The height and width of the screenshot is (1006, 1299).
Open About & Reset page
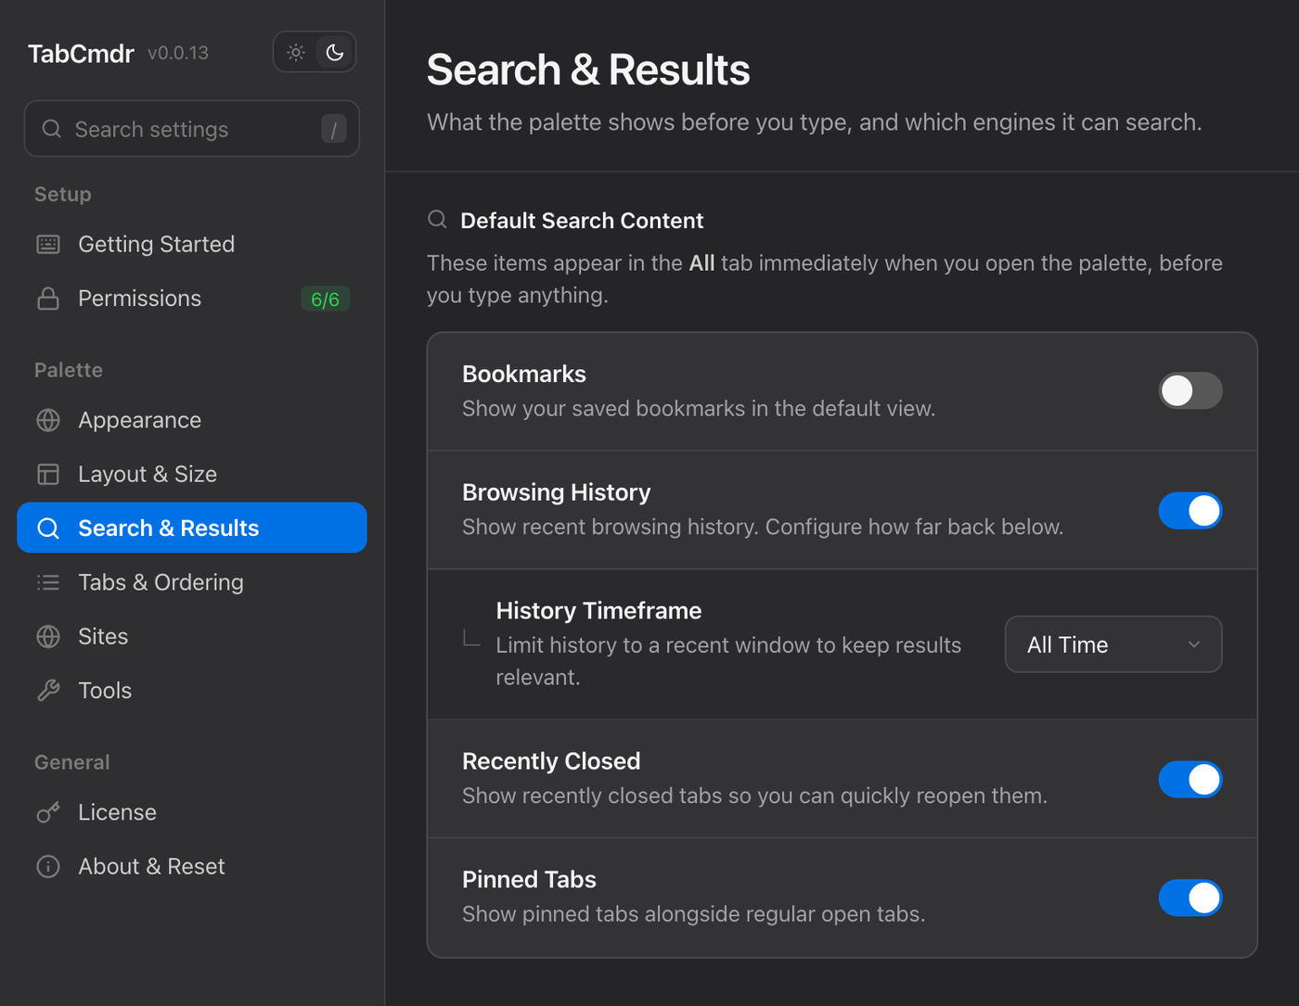point(192,866)
